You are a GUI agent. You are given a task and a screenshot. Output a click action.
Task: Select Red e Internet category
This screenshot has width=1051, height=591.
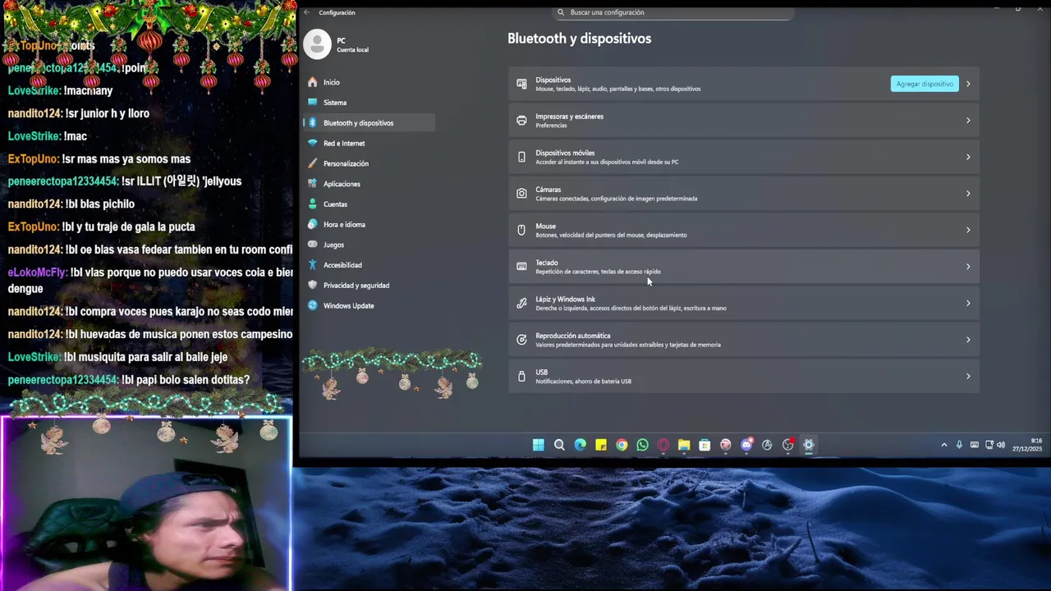coord(369,143)
